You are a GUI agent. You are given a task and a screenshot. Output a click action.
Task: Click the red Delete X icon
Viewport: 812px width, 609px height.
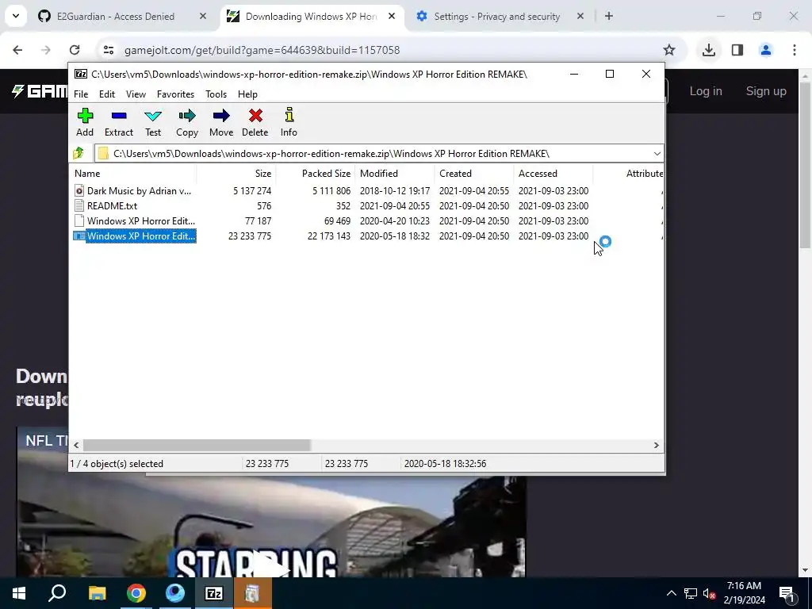click(255, 116)
